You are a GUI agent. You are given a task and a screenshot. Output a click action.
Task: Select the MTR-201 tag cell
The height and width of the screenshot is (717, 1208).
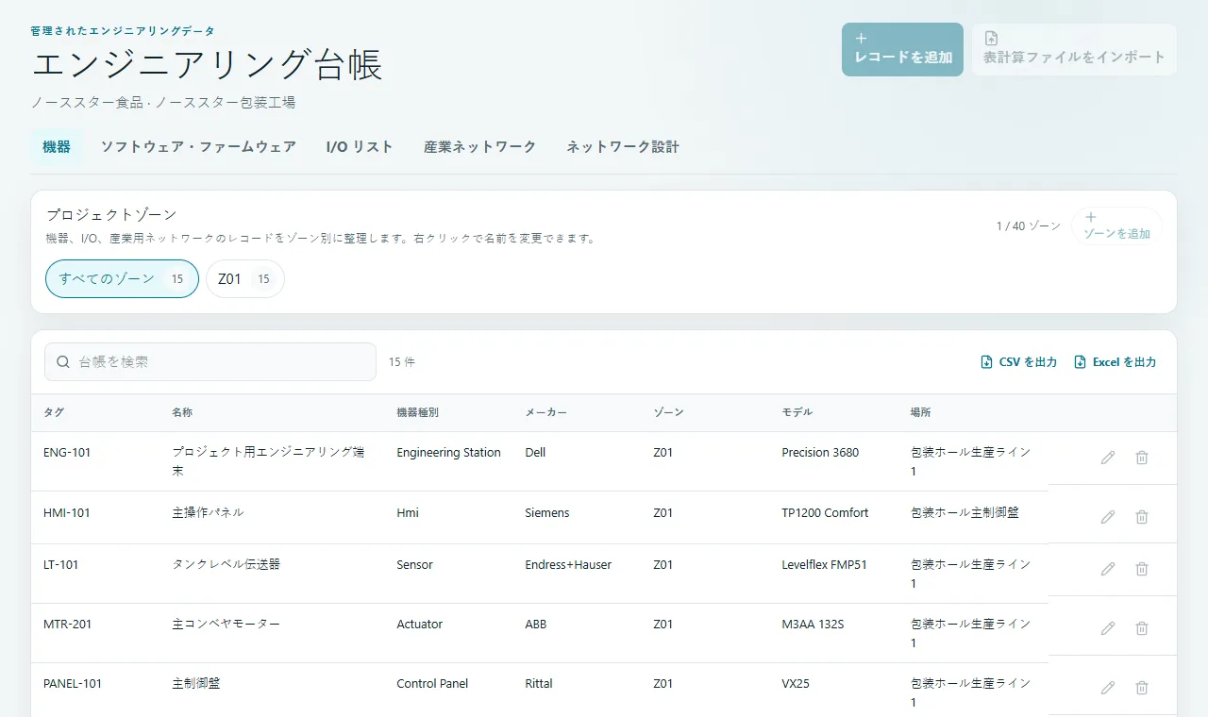[67, 625]
